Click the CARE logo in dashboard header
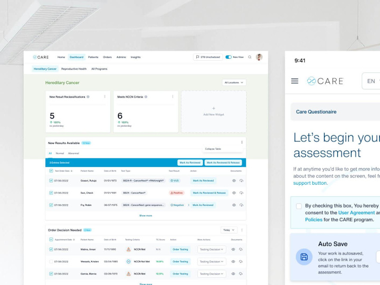This screenshot has height=285, width=380. (x=41, y=57)
